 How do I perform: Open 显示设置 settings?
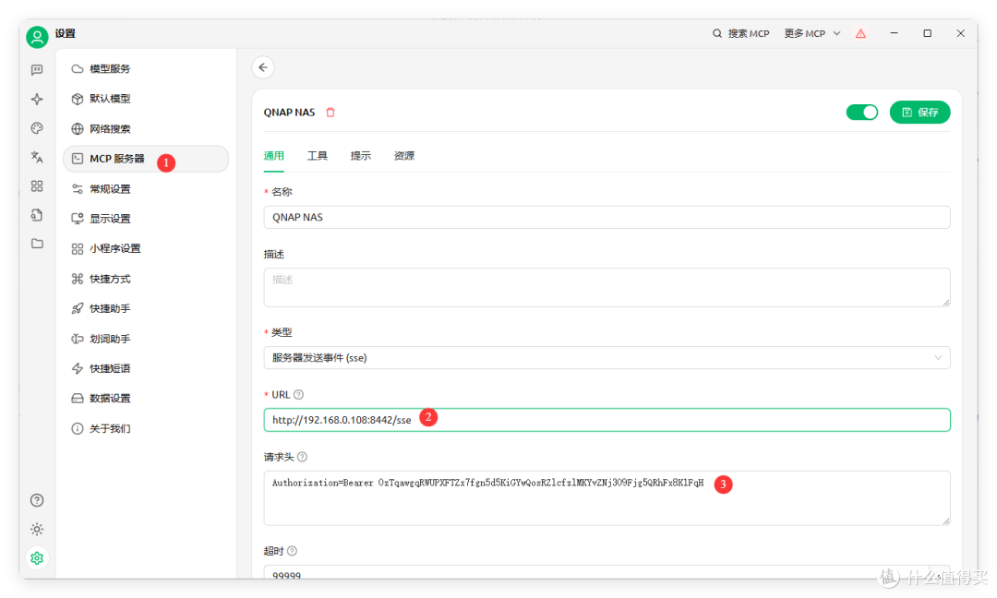tap(146, 219)
